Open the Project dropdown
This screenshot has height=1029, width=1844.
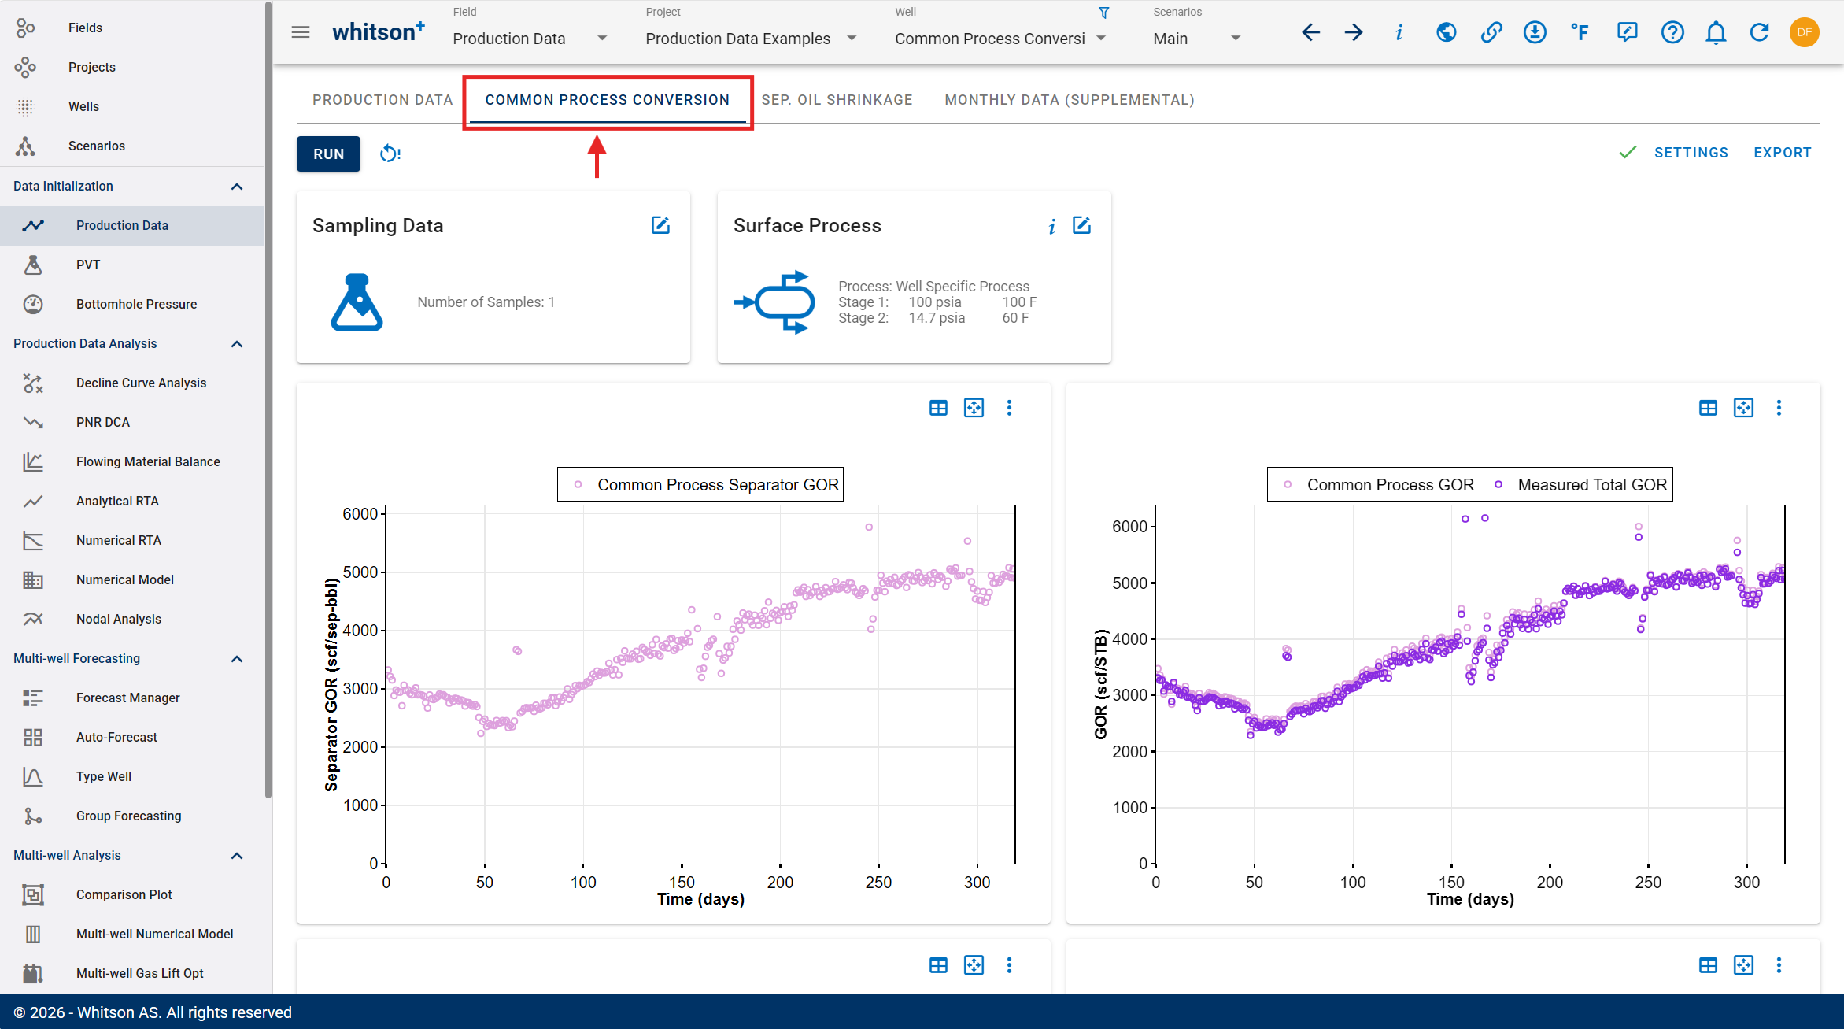pyautogui.click(x=752, y=39)
